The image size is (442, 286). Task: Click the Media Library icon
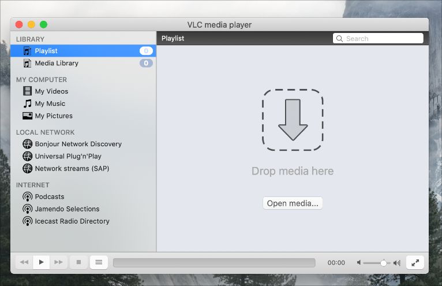[27, 63]
